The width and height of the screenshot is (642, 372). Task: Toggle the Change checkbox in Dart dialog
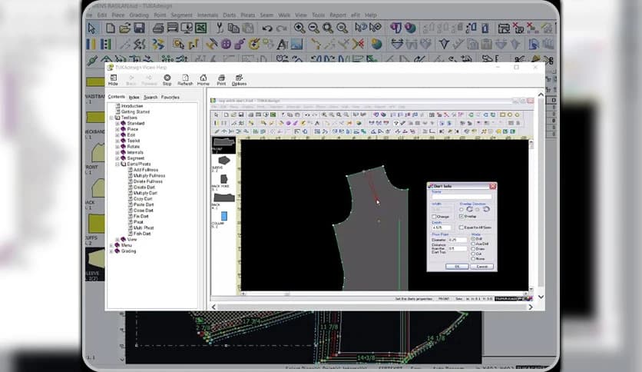(x=435, y=217)
